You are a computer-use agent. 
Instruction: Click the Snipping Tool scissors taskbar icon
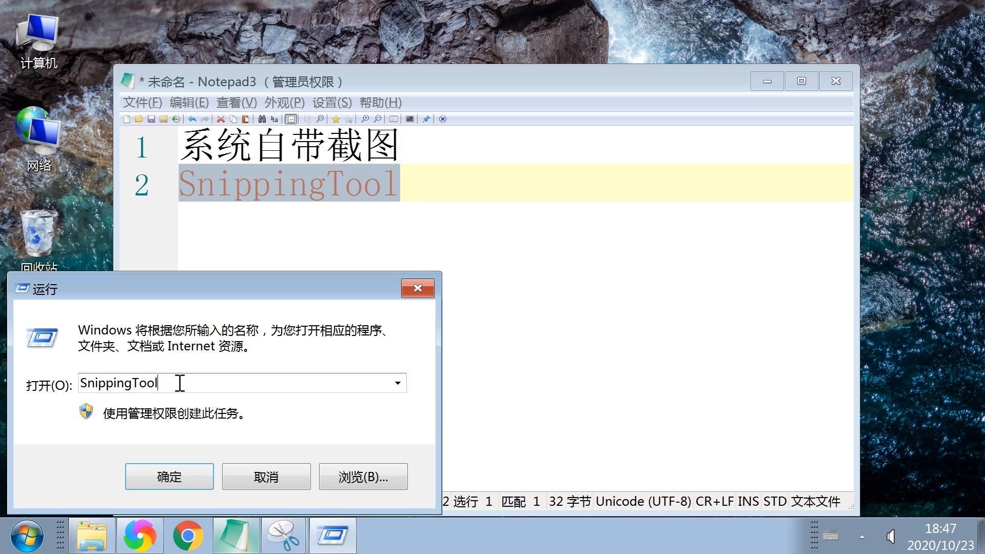284,536
